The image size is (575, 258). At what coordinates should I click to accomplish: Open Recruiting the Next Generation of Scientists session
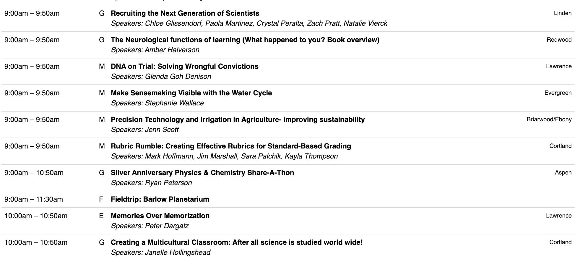pyautogui.click(x=185, y=13)
